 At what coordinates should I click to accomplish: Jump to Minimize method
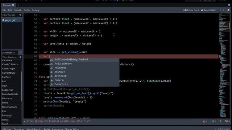pyautogui.click(x=7, y=99)
